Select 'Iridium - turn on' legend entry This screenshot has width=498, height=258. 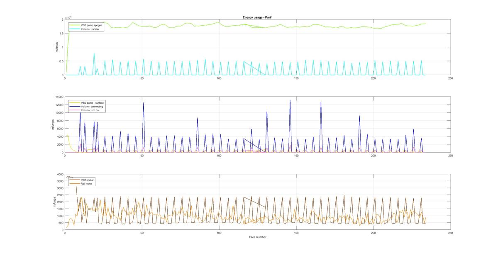click(90, 110)
